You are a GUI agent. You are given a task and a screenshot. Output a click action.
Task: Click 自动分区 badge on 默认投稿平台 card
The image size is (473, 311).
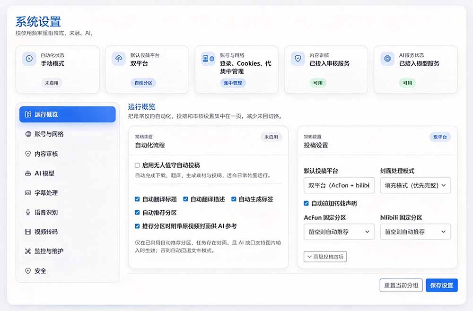pyautogui.click(x=143, y=83)
